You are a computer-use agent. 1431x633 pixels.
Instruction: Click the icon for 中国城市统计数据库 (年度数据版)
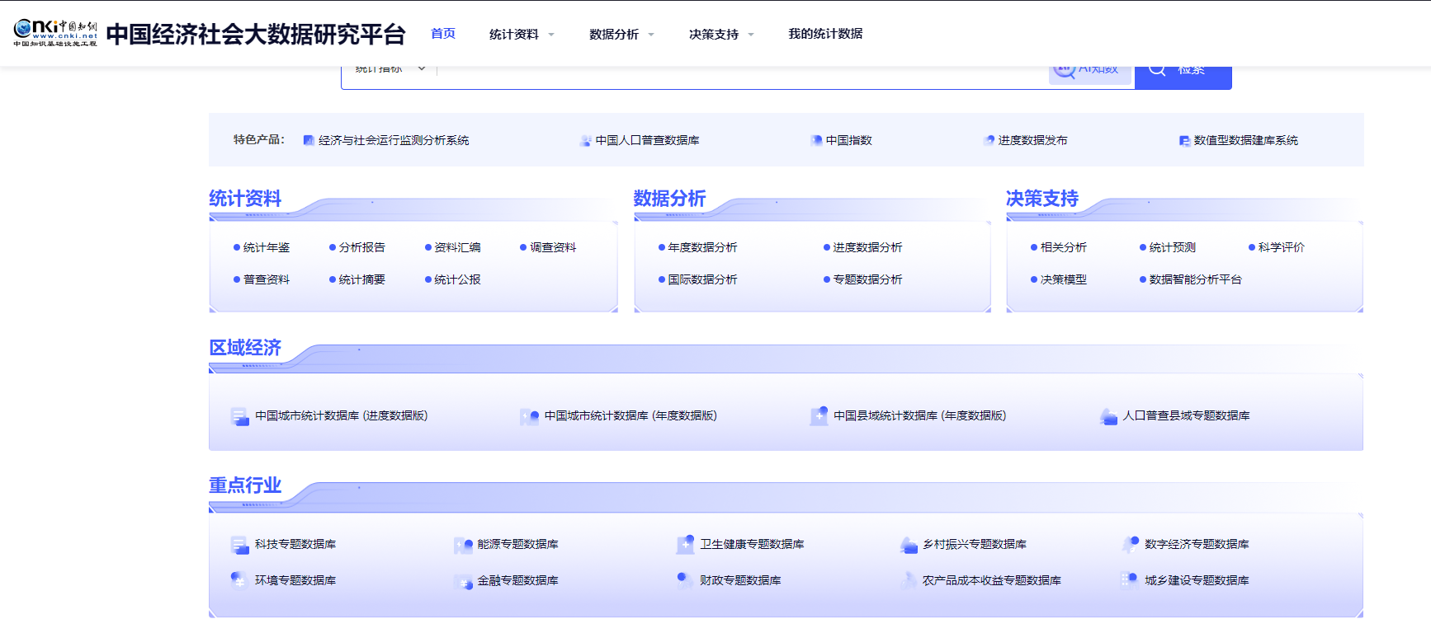529,416
